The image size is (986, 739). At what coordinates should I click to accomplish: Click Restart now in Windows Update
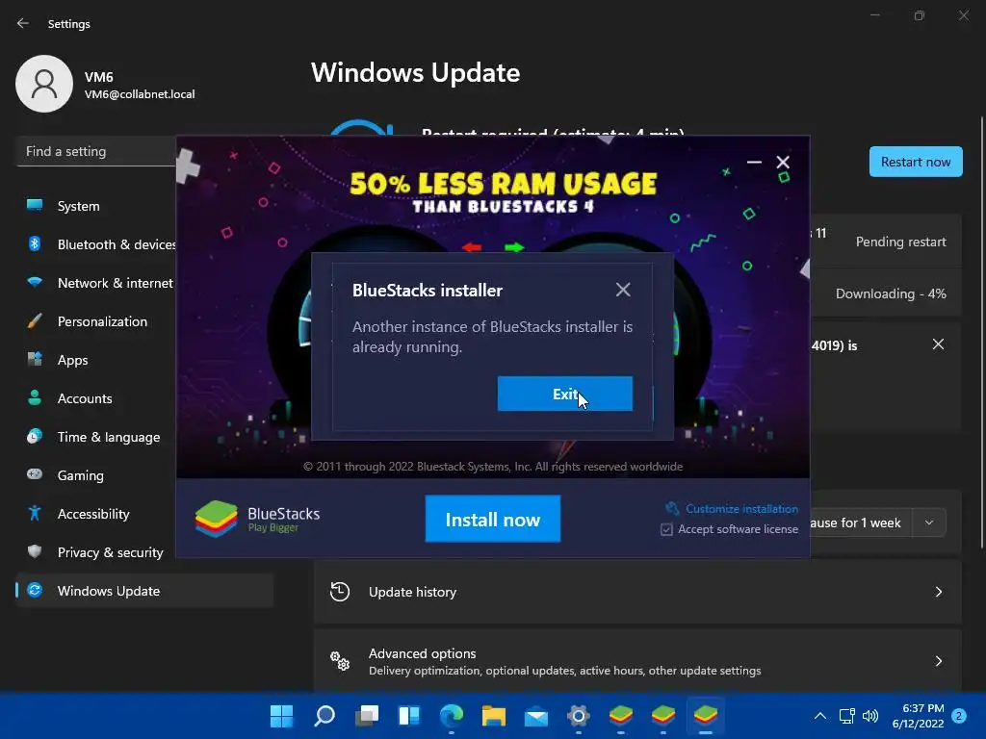tap(916, 162)
